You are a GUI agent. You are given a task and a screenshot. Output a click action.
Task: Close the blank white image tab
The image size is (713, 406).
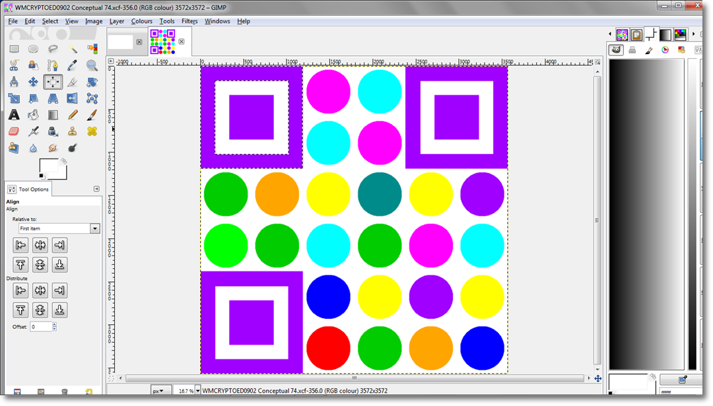click(x=139, y=42)
